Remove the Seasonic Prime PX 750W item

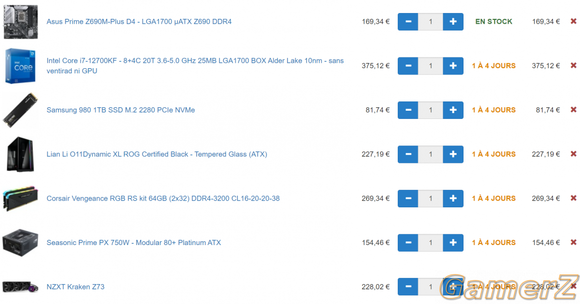click(x=574, y=243)
